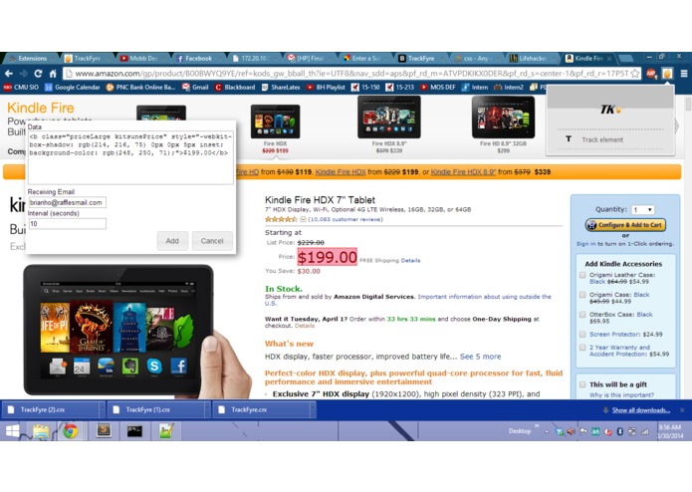Screen dimensions: 692x492
Task: Open Chrome from the taskbar
Action: tap(70, 430)
